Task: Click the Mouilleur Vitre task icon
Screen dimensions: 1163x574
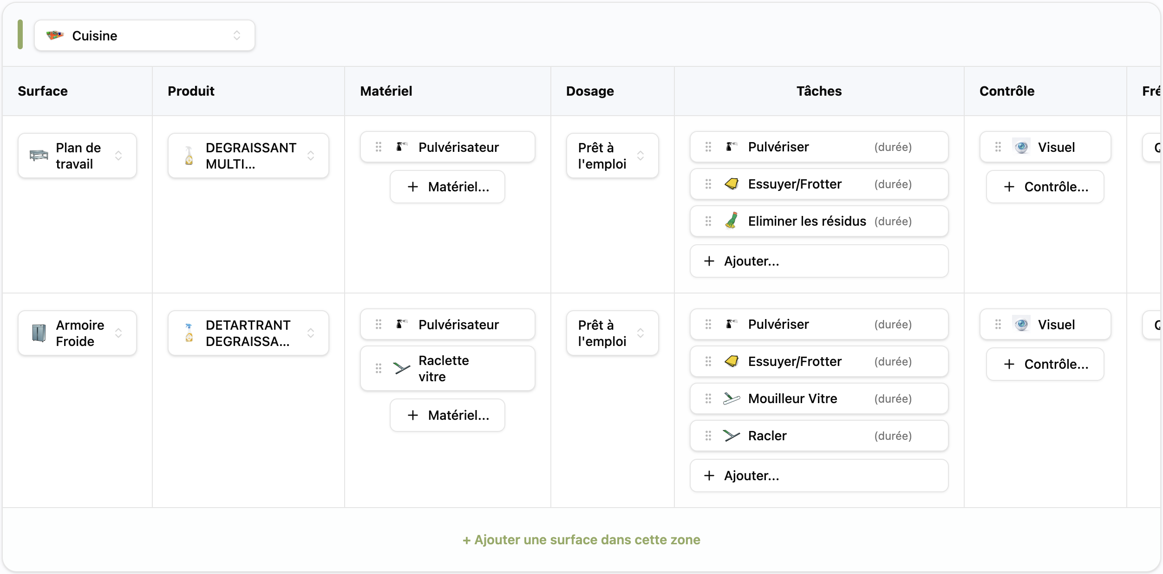Action: 732,398
